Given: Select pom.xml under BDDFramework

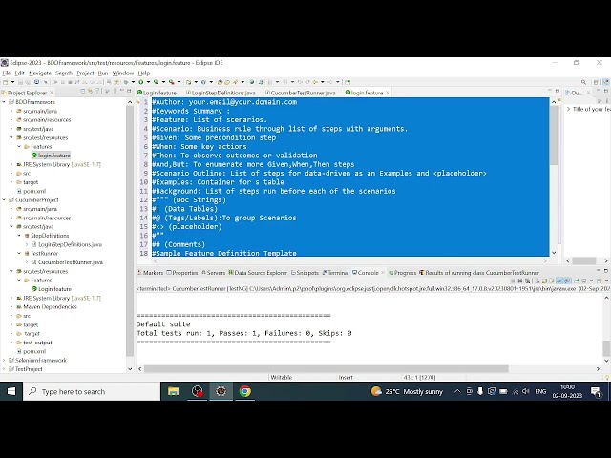Looking at the screenshot, I should point(32,191).
